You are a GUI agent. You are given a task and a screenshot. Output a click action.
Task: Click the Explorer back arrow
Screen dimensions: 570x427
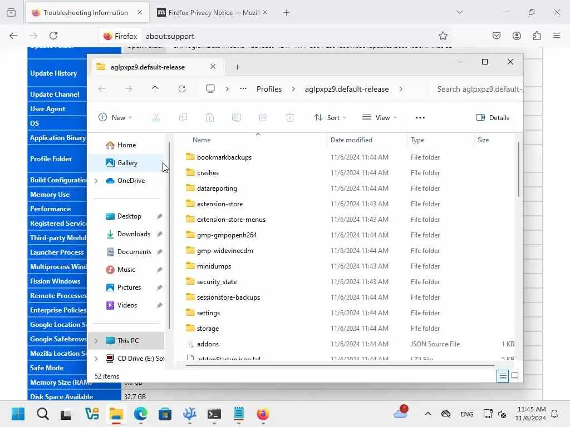point(102,89)
